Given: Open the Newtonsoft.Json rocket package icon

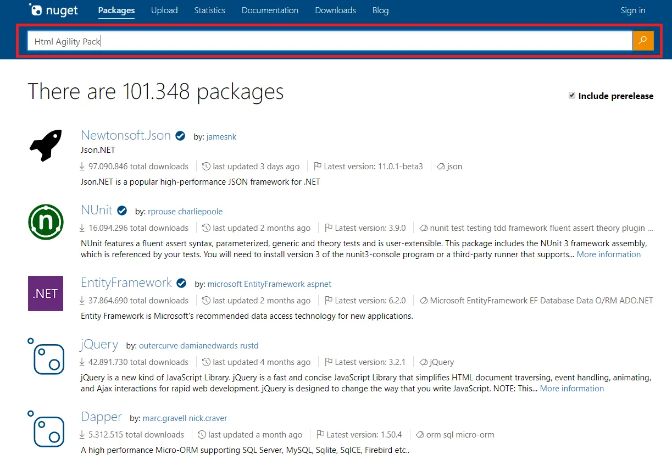Looking at the screenshot, I should coord(46,146).
